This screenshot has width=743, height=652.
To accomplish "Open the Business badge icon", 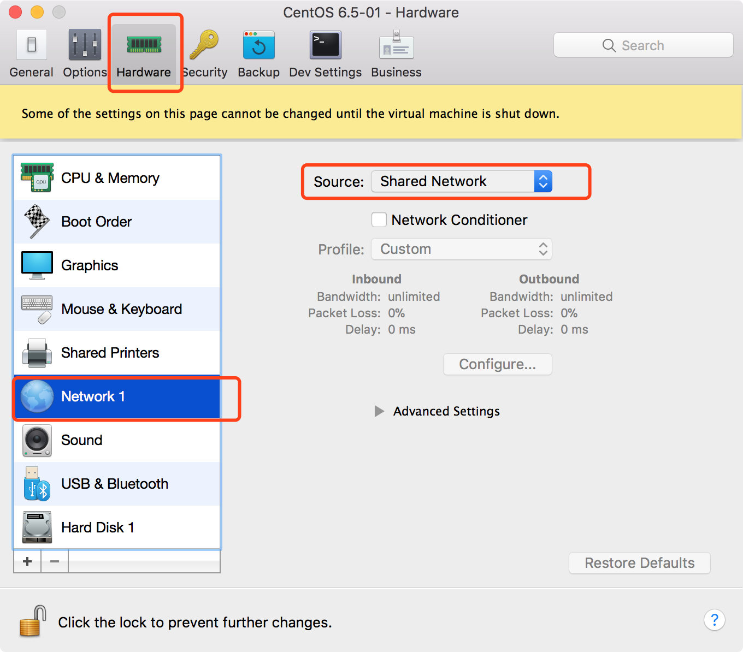I will [397, 45].
